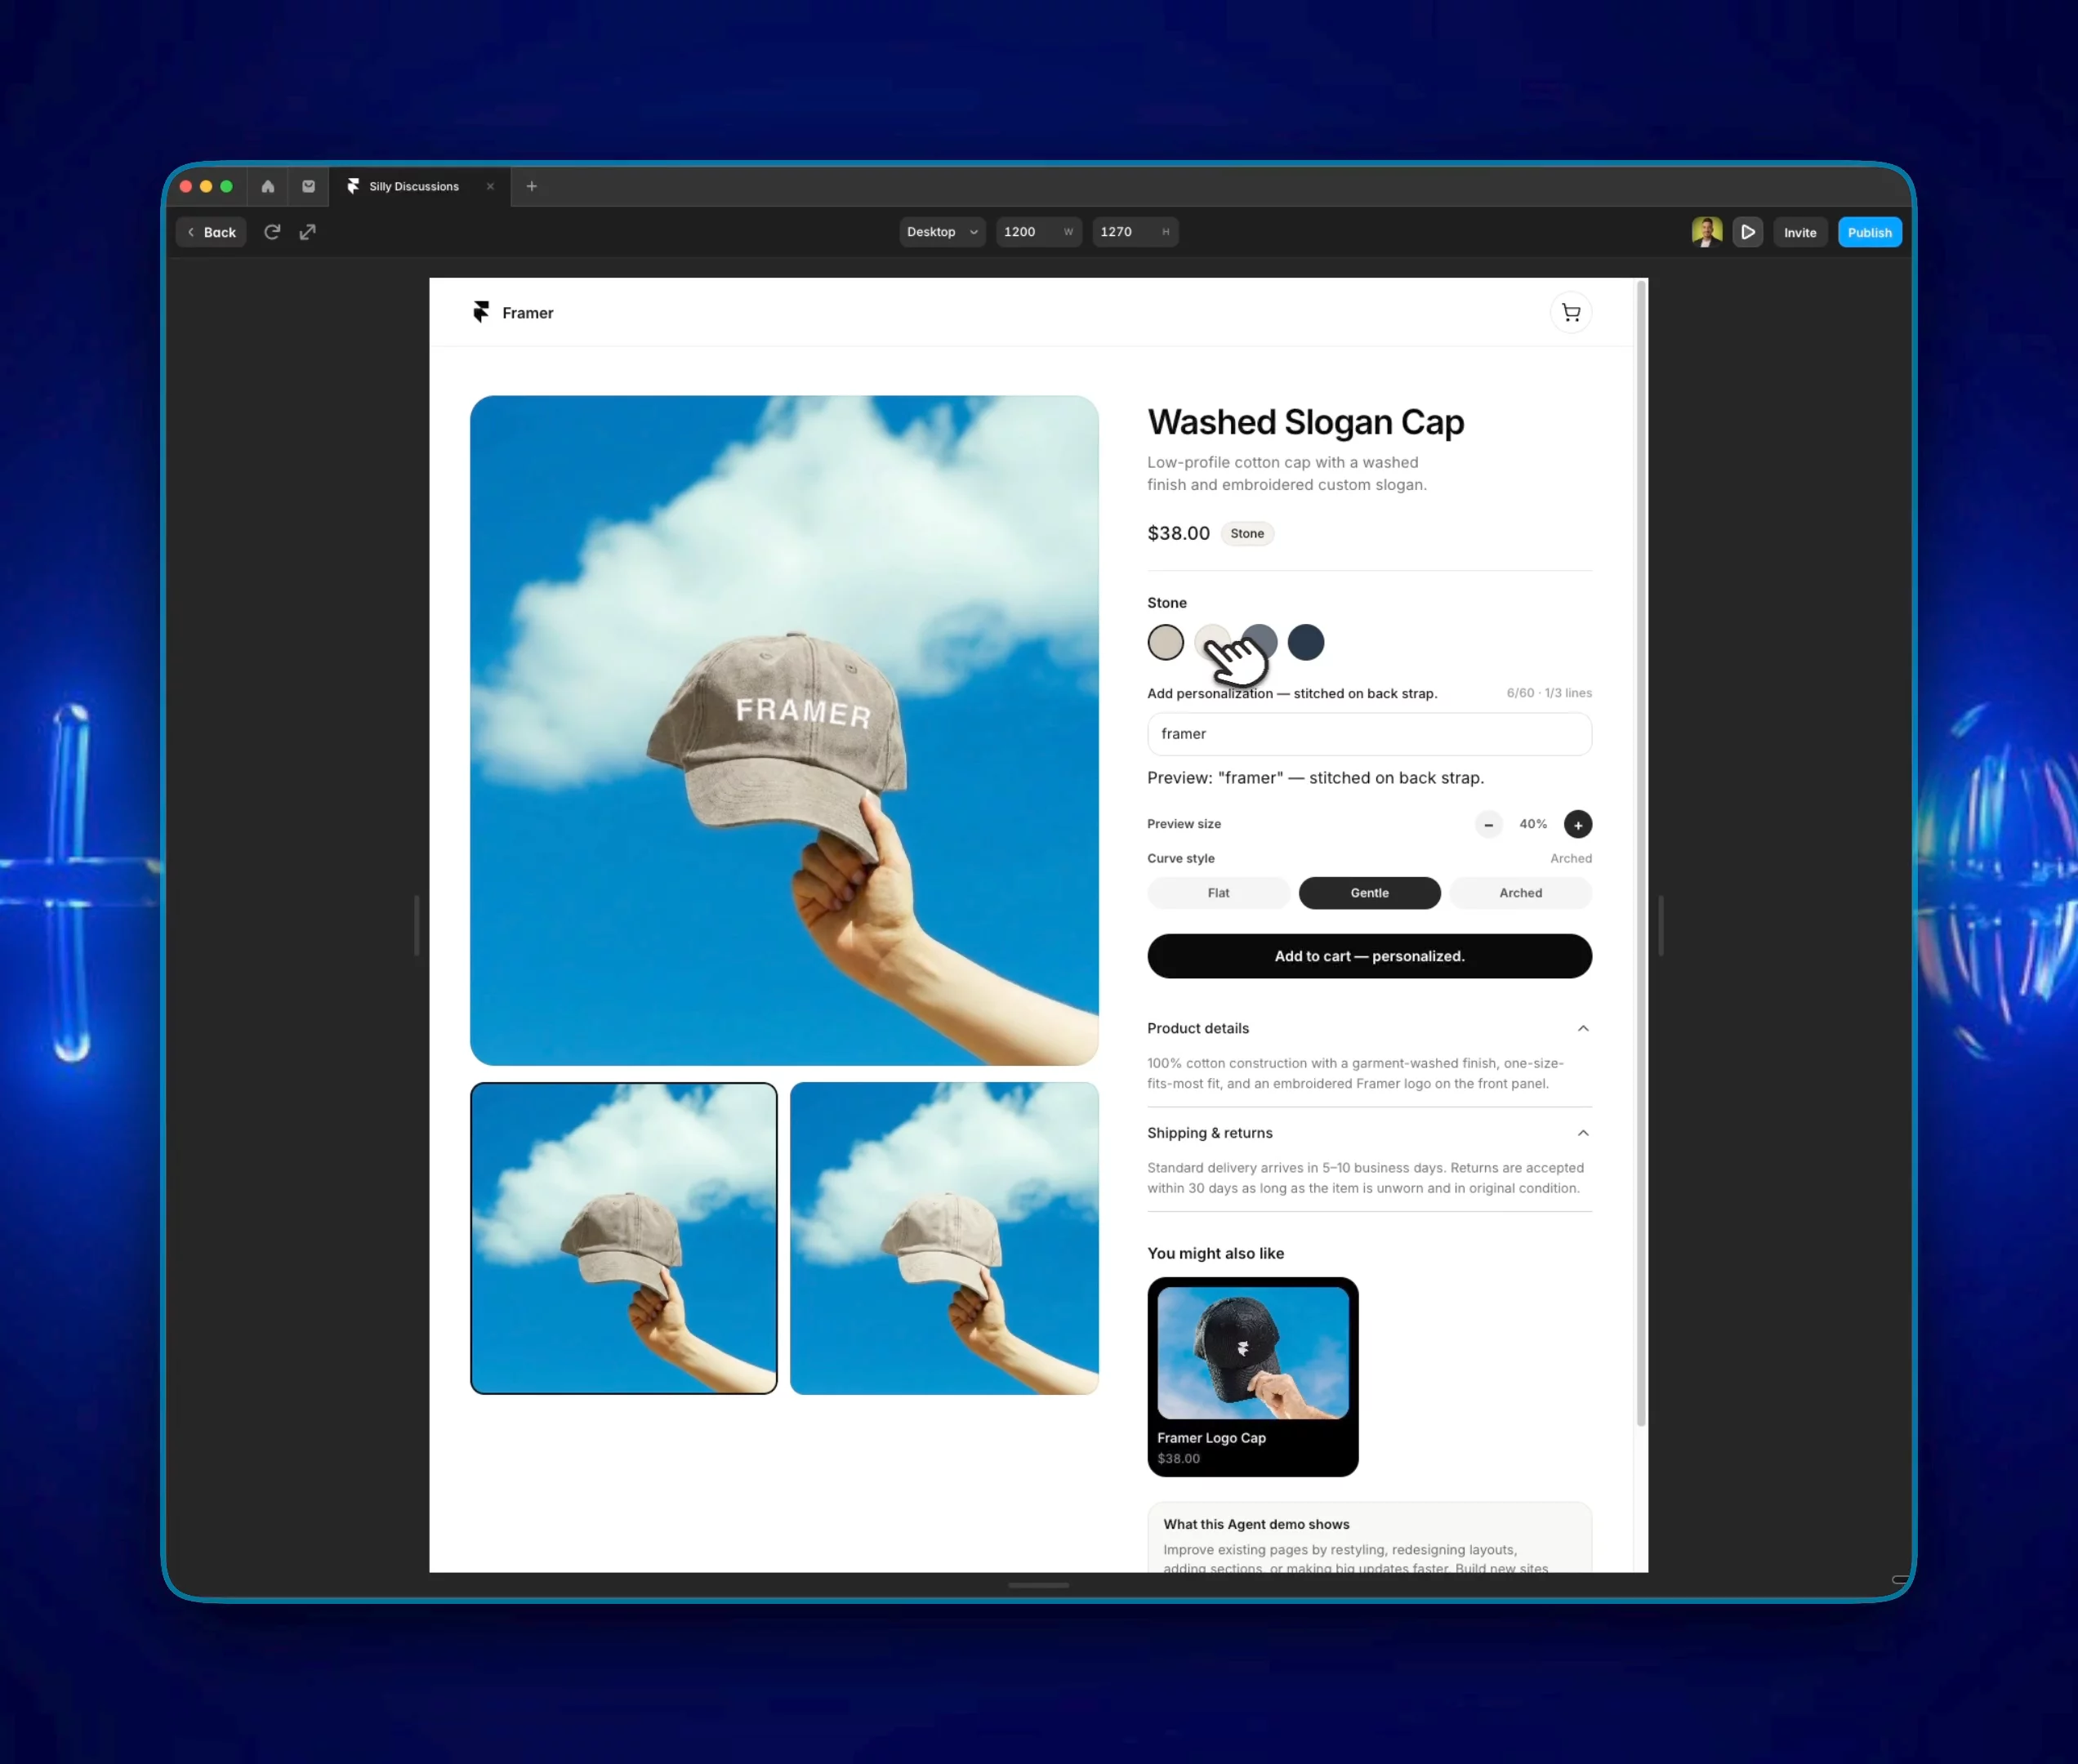Screen dimensions: 2078x1764
Task: Open the home icon in the tab bar
Action: (268, 186)
